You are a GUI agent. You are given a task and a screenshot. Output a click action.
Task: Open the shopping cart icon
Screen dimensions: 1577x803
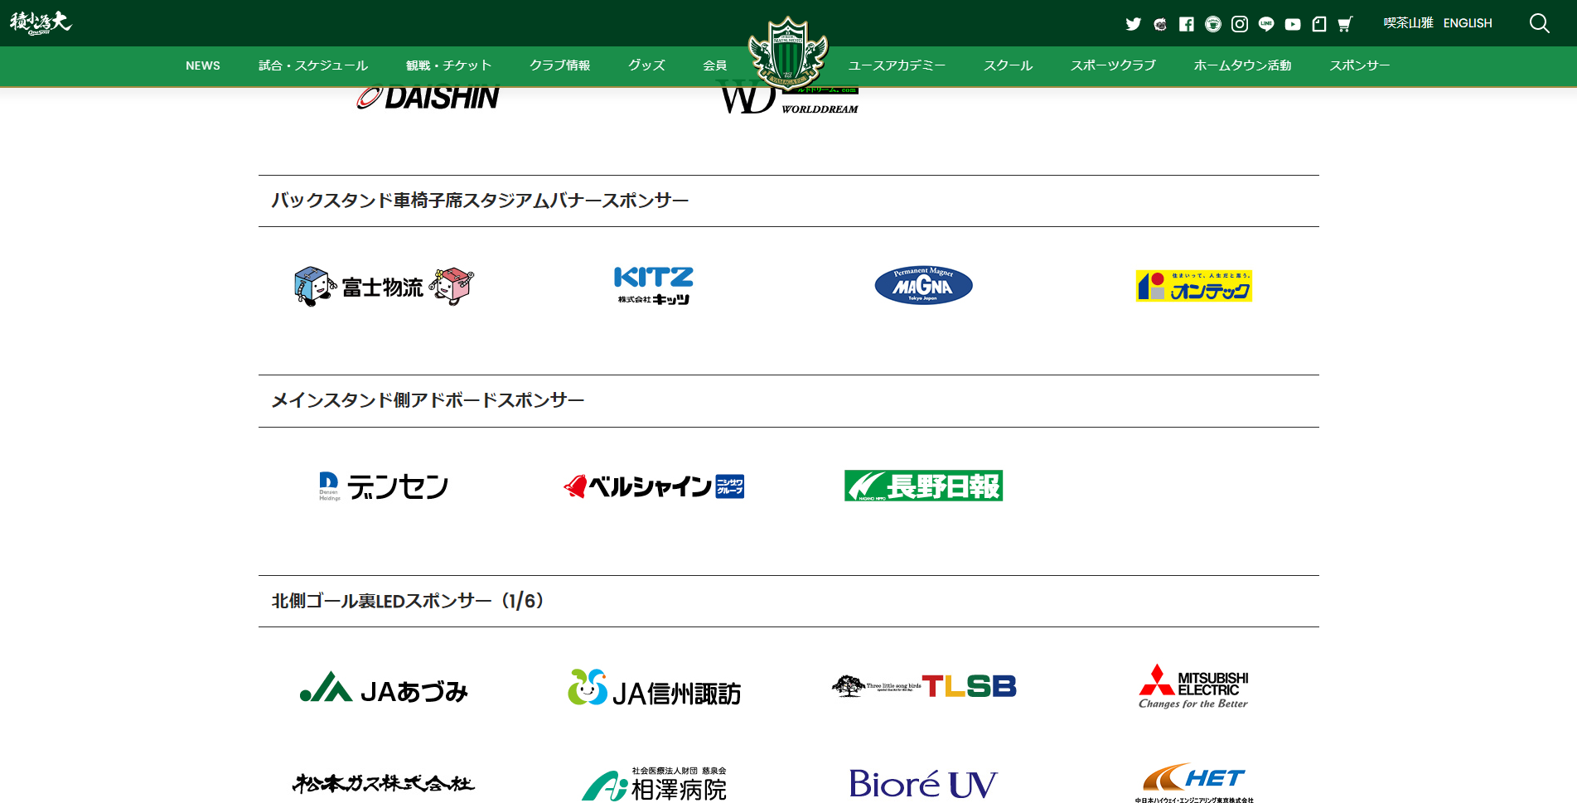1345,24
